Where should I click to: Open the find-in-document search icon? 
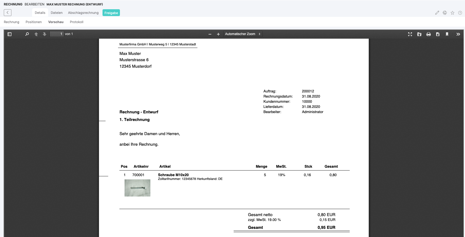[x=27, y=34]
